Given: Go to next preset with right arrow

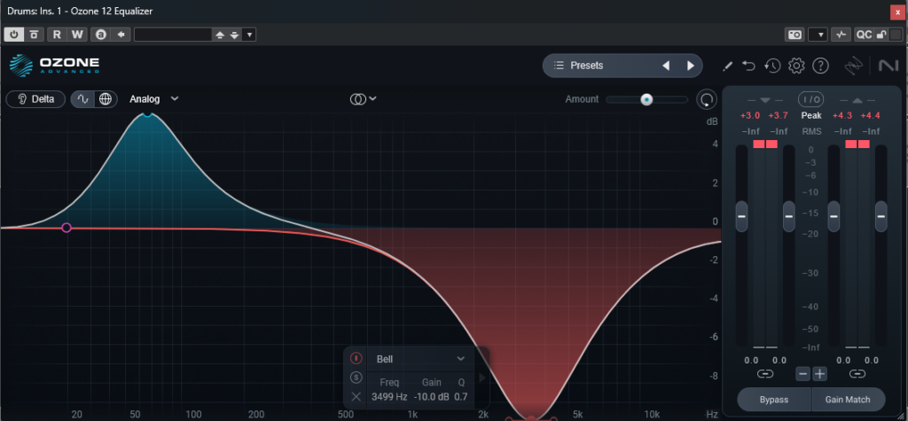Looking at the screenshot, I should (x=690, y=66).
